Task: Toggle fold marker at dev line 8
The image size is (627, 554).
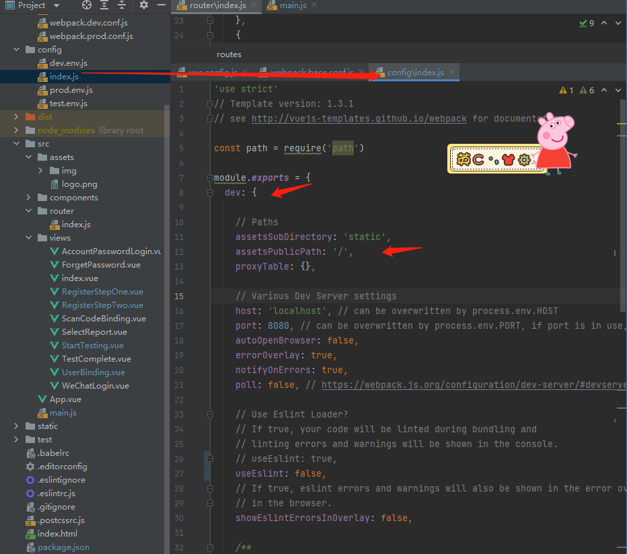Action: 210,193
